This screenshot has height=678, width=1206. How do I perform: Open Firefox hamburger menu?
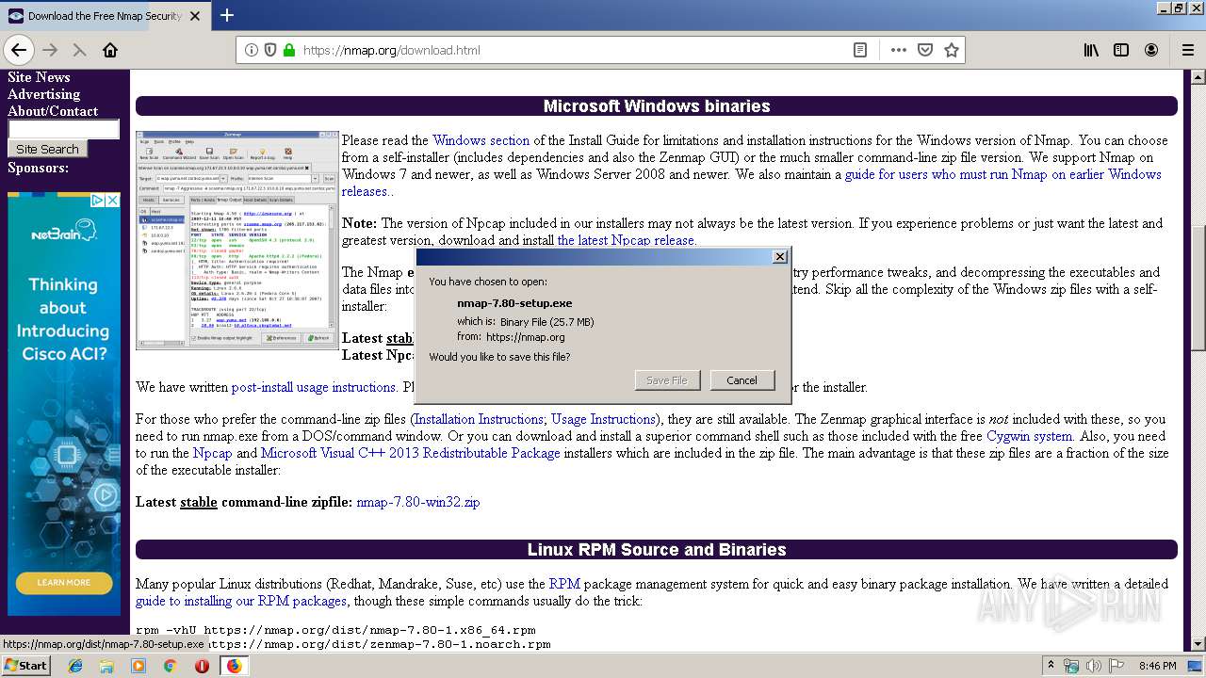click(1186, 50)
